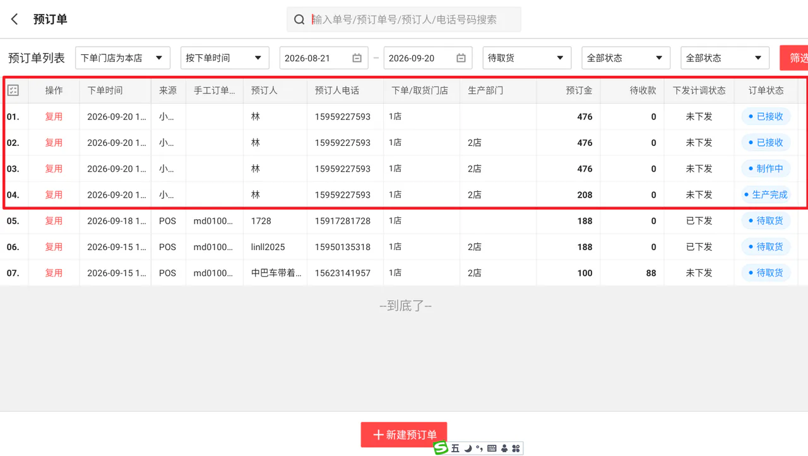Click the red 新建预订单 button

tap(404, 435)
